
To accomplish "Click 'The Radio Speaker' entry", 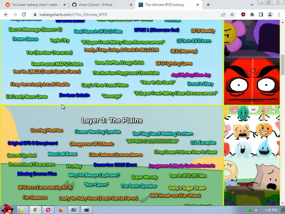I will click(139, 186).
